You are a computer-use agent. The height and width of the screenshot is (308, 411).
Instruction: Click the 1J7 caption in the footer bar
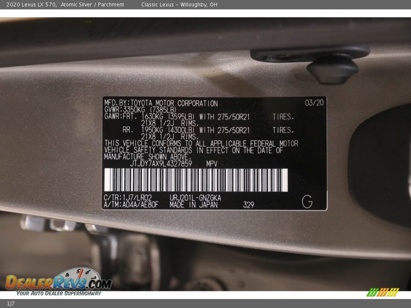(10, 304)
